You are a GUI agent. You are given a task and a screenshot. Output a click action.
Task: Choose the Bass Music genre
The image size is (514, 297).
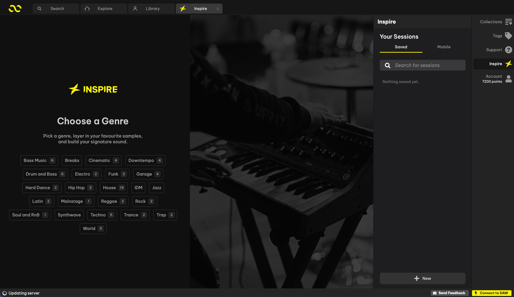click(x=39, y=160)
